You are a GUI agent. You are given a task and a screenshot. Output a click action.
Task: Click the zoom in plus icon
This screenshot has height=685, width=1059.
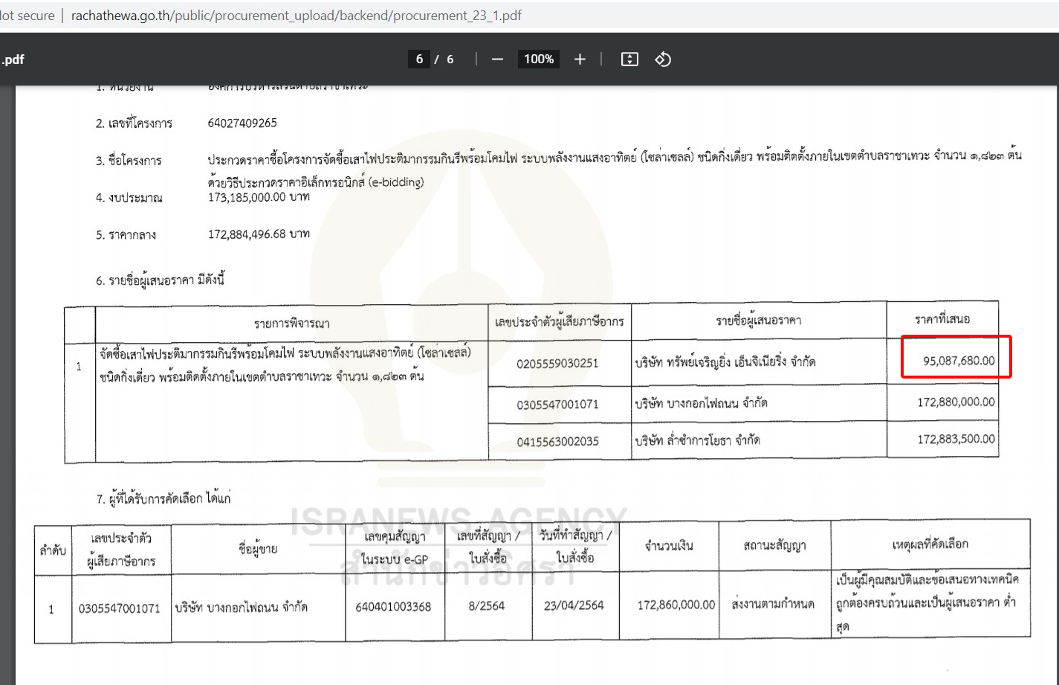[580, 60]
